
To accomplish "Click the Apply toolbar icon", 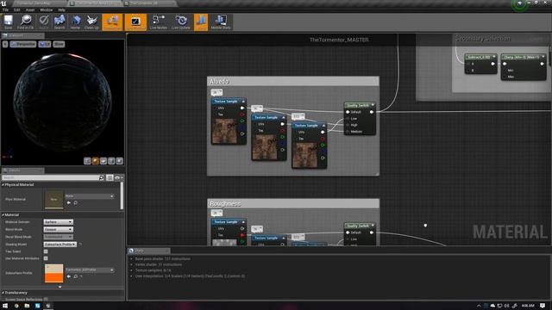I will (44, 22).
